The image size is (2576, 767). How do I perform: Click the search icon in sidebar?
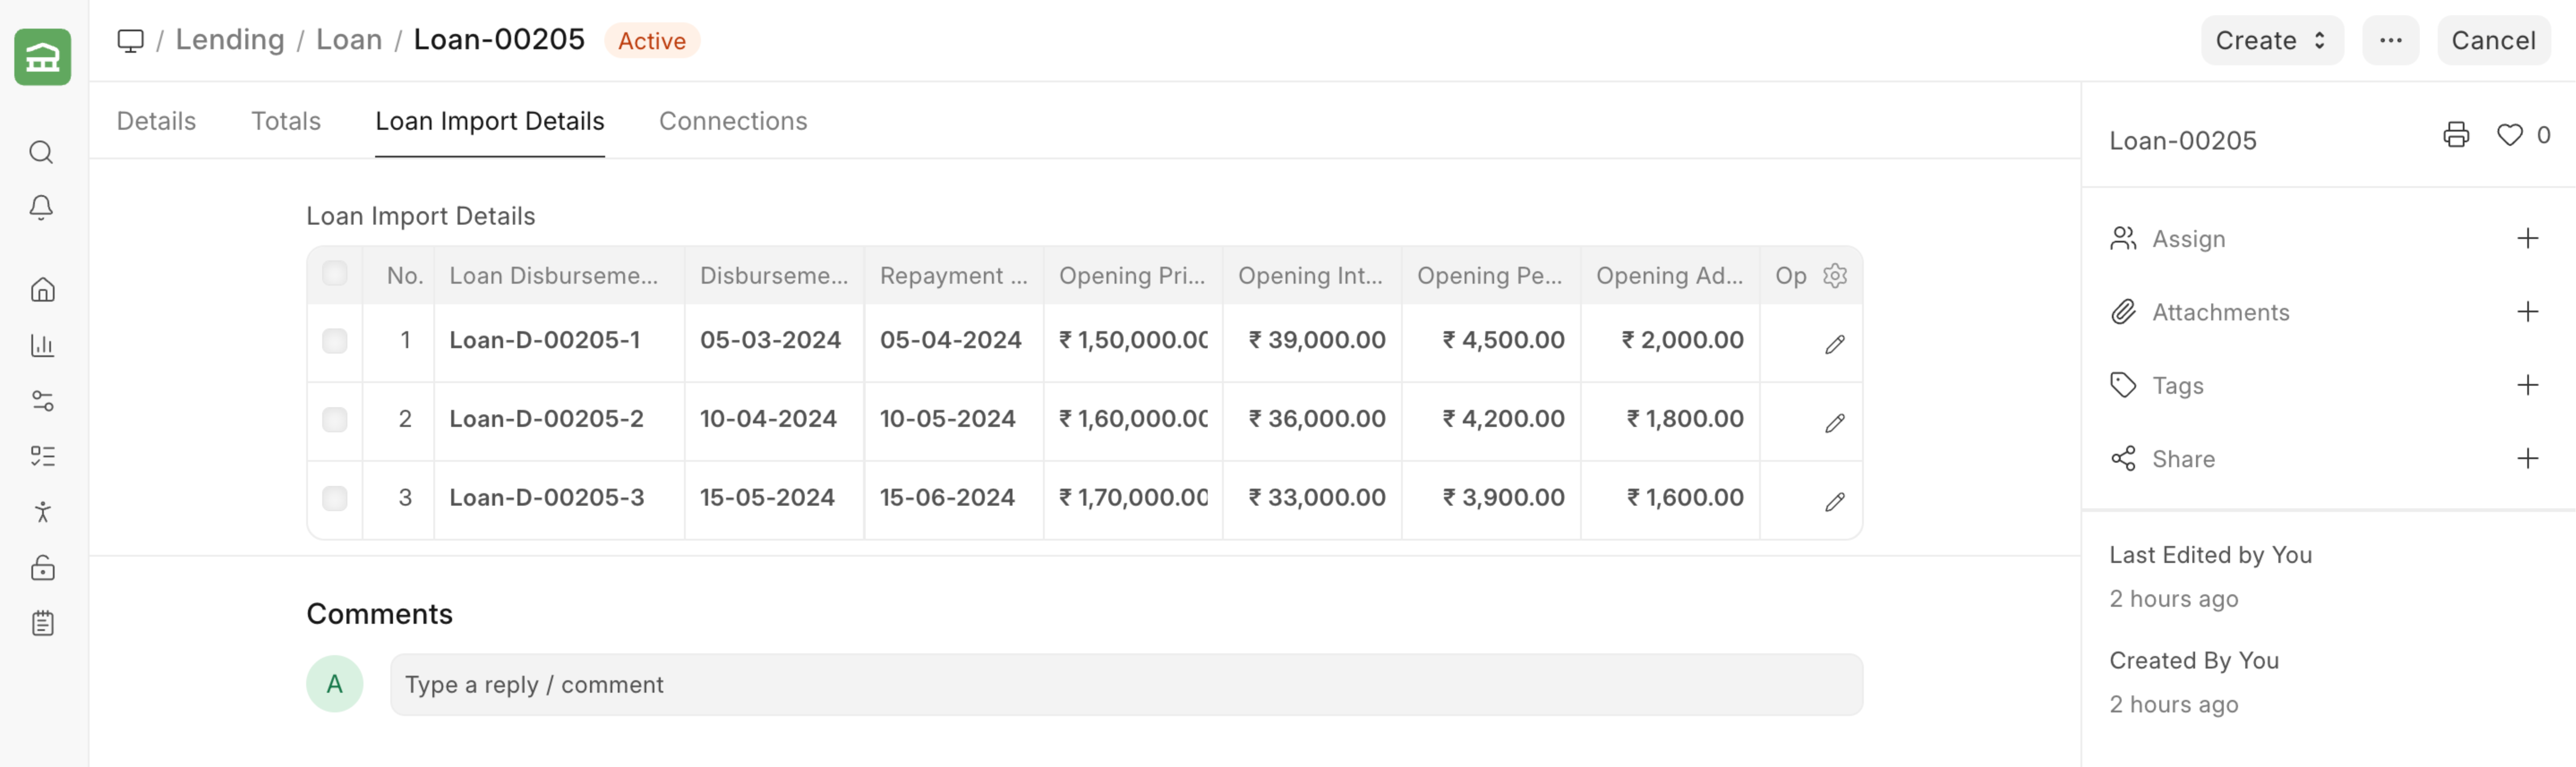coord(41,153)
